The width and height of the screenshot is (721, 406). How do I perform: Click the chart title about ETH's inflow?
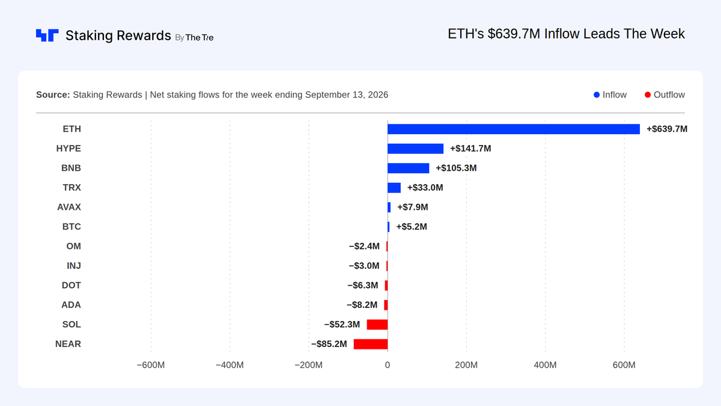(566, 34)
